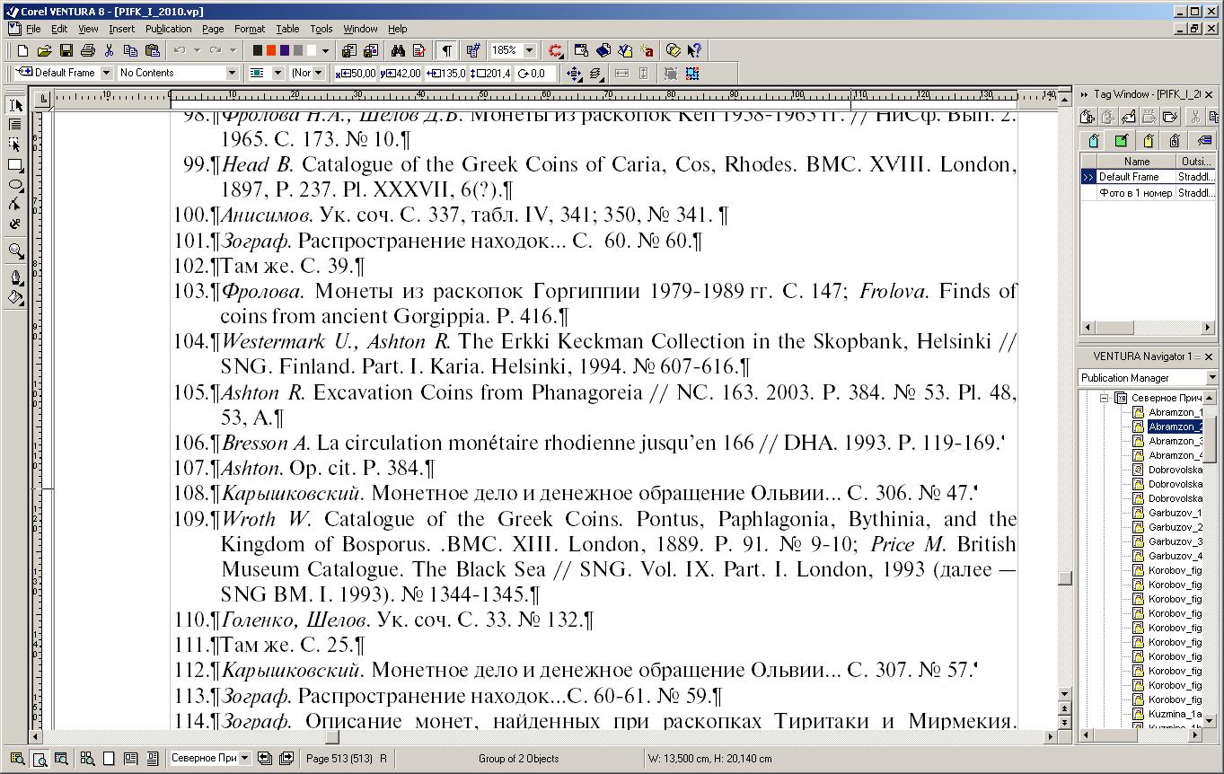Select the node shape tool
The width and height of the screenshot is (1224, 774).
point(15,205)
